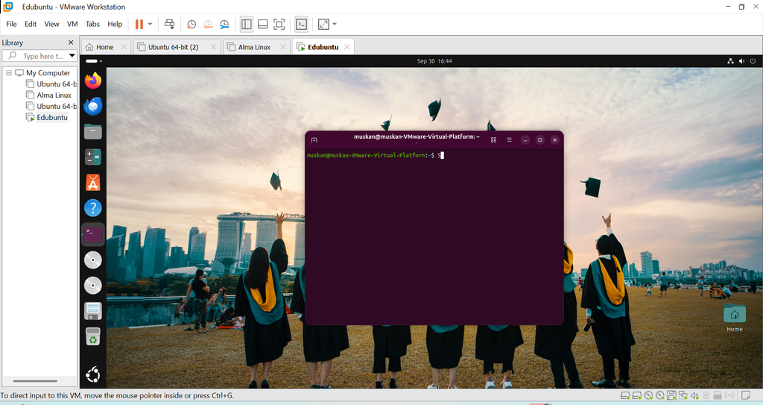Open the snapshot manager with the wrench icon
This screenshot has width=763, height=405.
coord(224,24)
